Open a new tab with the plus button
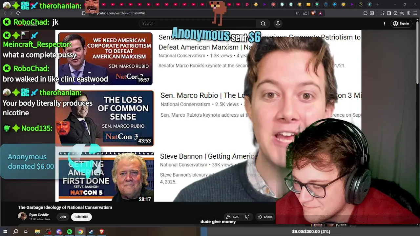This screenshot has height=236, width=420. tap(378, 4)
